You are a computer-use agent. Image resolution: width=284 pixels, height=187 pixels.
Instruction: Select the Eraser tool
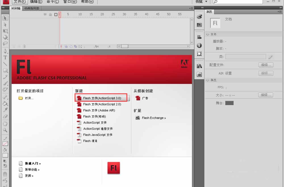click(5, 116)
